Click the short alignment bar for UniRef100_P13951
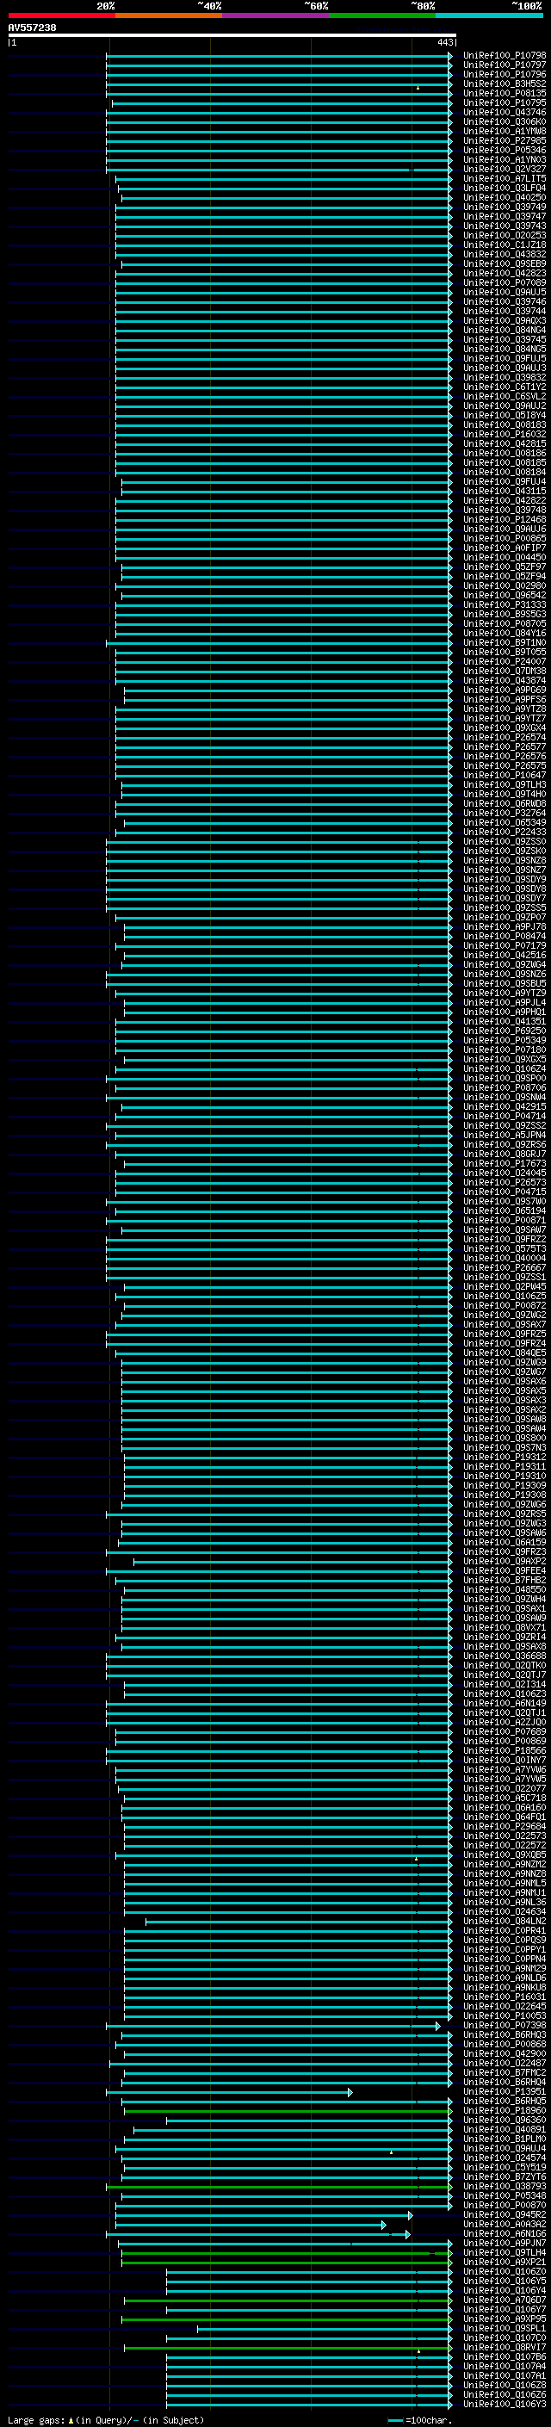Screen dimensions: 551x2427 229,2091
